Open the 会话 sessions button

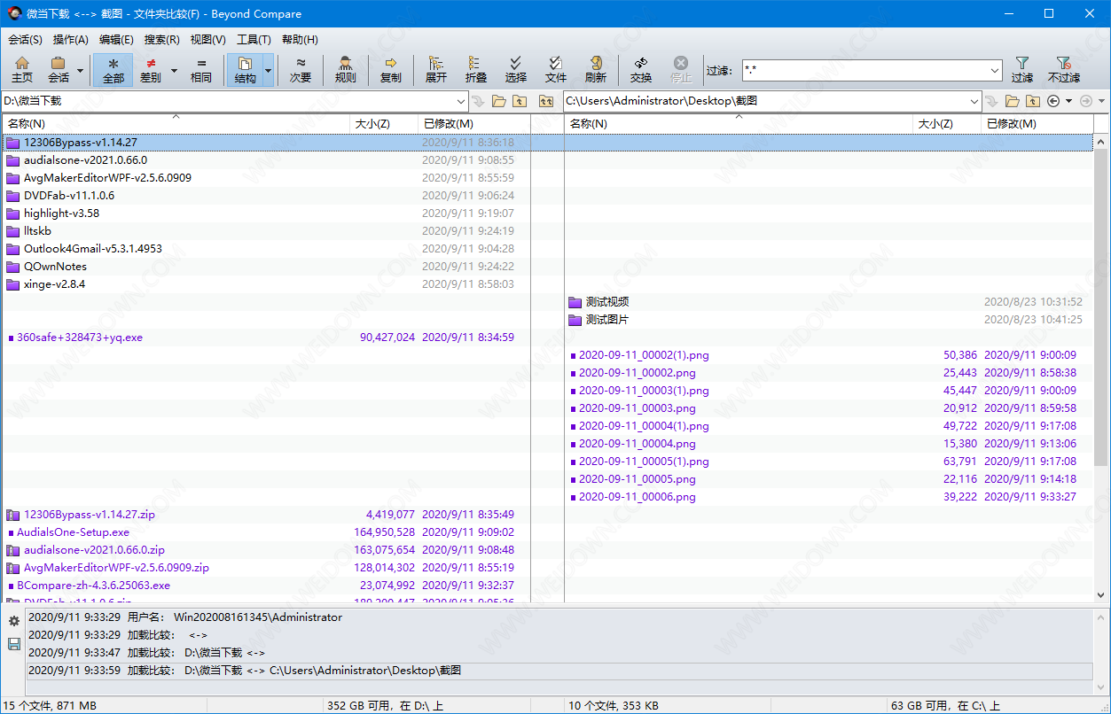tap(59, 70)
